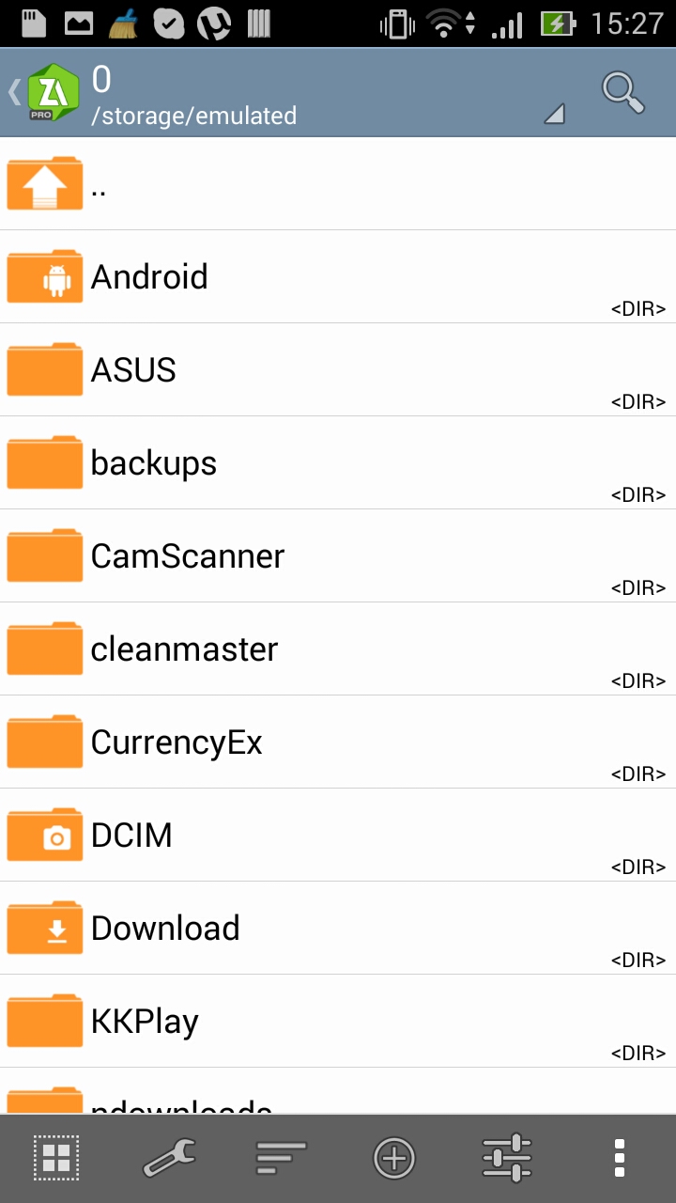Viewport: 676px width, 1203px height.
Task: Open the wrench tools icon
Action: coord(169,1158)
